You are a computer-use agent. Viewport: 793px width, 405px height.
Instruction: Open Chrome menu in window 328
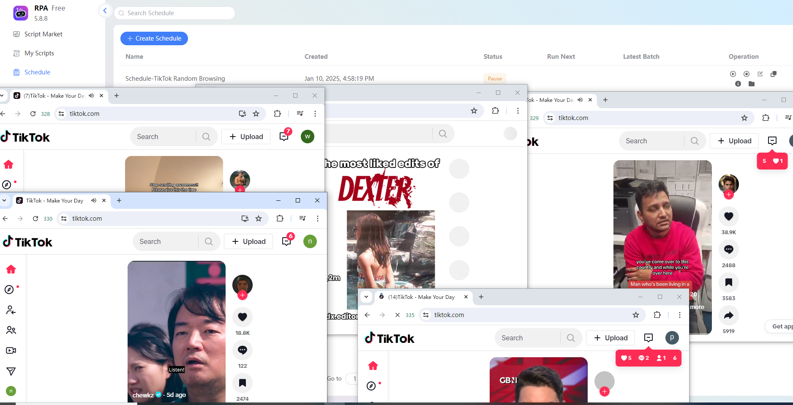(315, 114)
